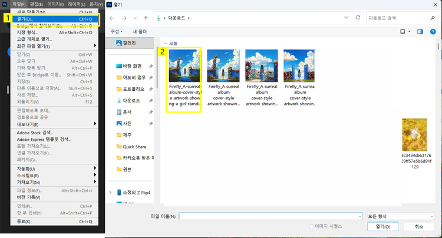Screen dimensions: 442x238
Task: Select 어도비 업무 folder in sidebar
Action: pyautogui.click(x=130, y=77)
